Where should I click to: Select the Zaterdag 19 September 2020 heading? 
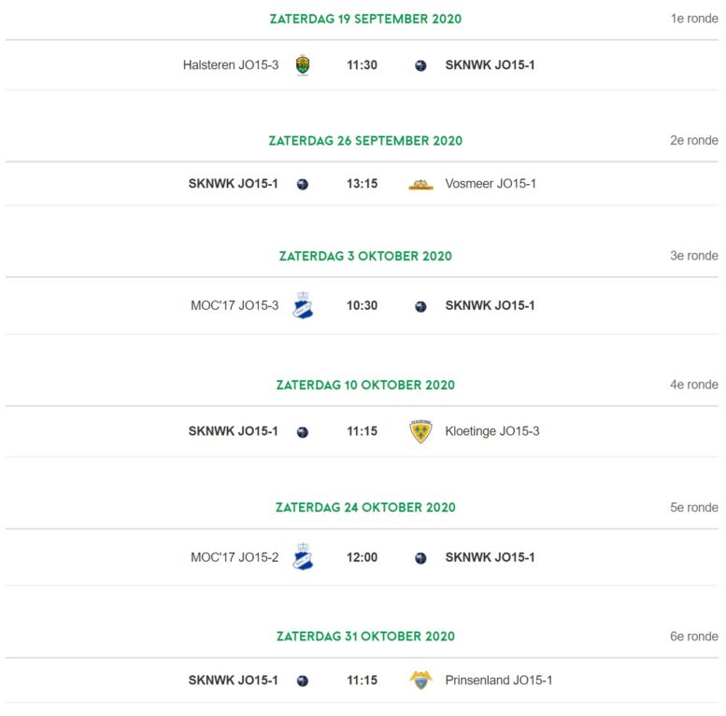click(365, 19)
